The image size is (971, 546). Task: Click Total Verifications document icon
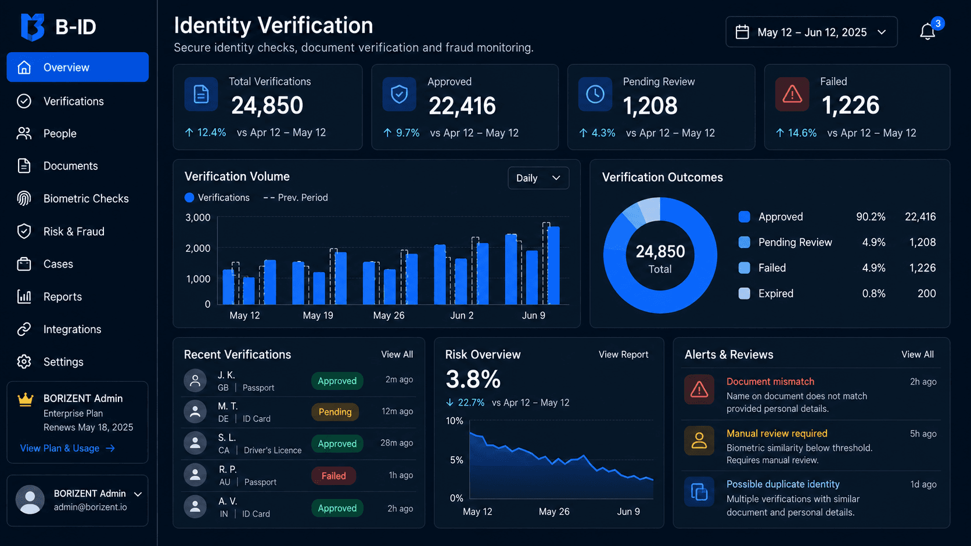(x=201, y=94)
